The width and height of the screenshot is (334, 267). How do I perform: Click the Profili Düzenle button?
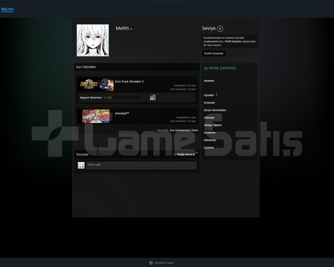point(213,53)
